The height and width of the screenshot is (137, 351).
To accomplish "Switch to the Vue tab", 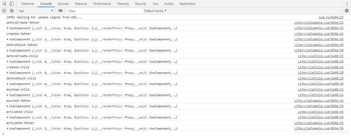I will click(155, 4).
